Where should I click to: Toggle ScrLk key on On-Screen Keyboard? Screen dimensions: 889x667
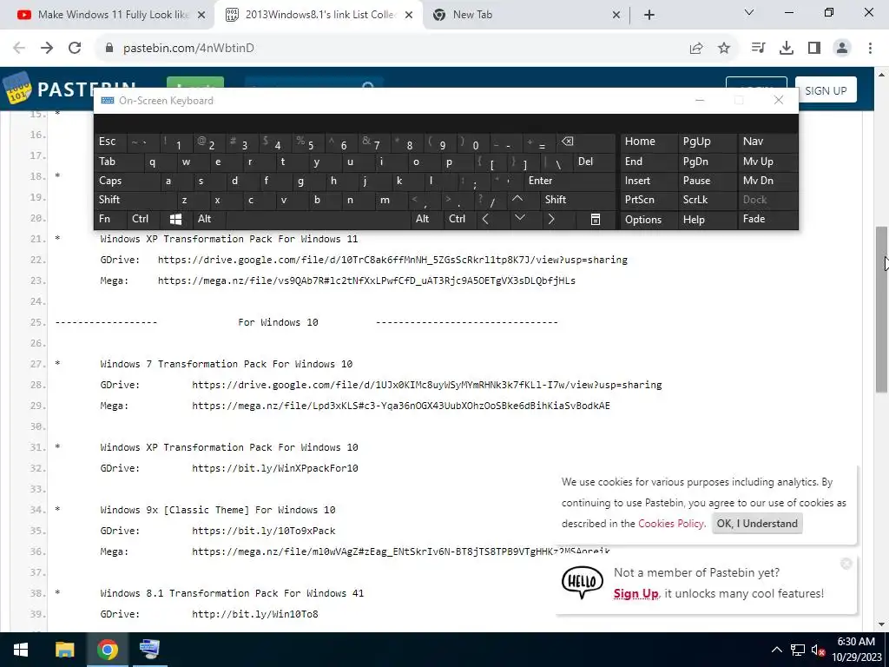[707, 200]
